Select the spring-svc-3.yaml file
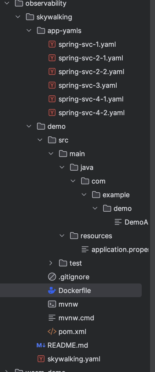This screenshot has height=372, width=155. tap(88, 85)
